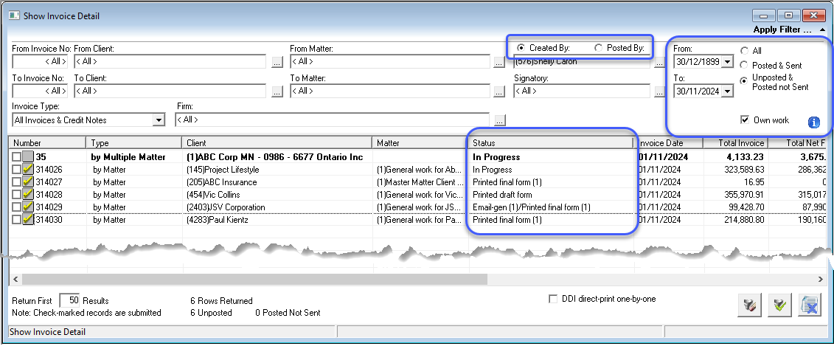The width and height of the screenshot is (834, 346).
Task: Open browse button beside Shelly Caron field
Action: click(659, 62)
